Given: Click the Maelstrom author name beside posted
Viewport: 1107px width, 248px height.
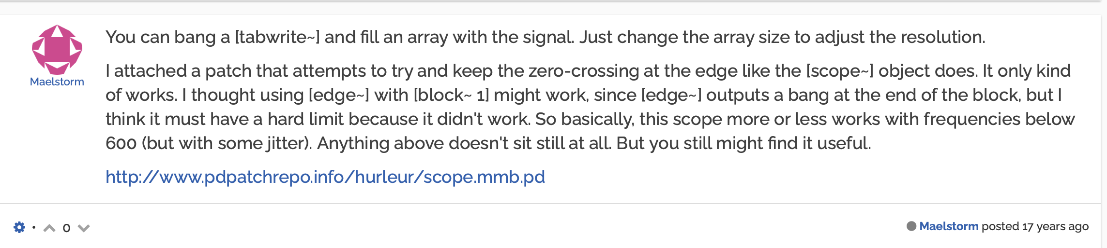Looking at the screenshot, I should click(948, 226).
